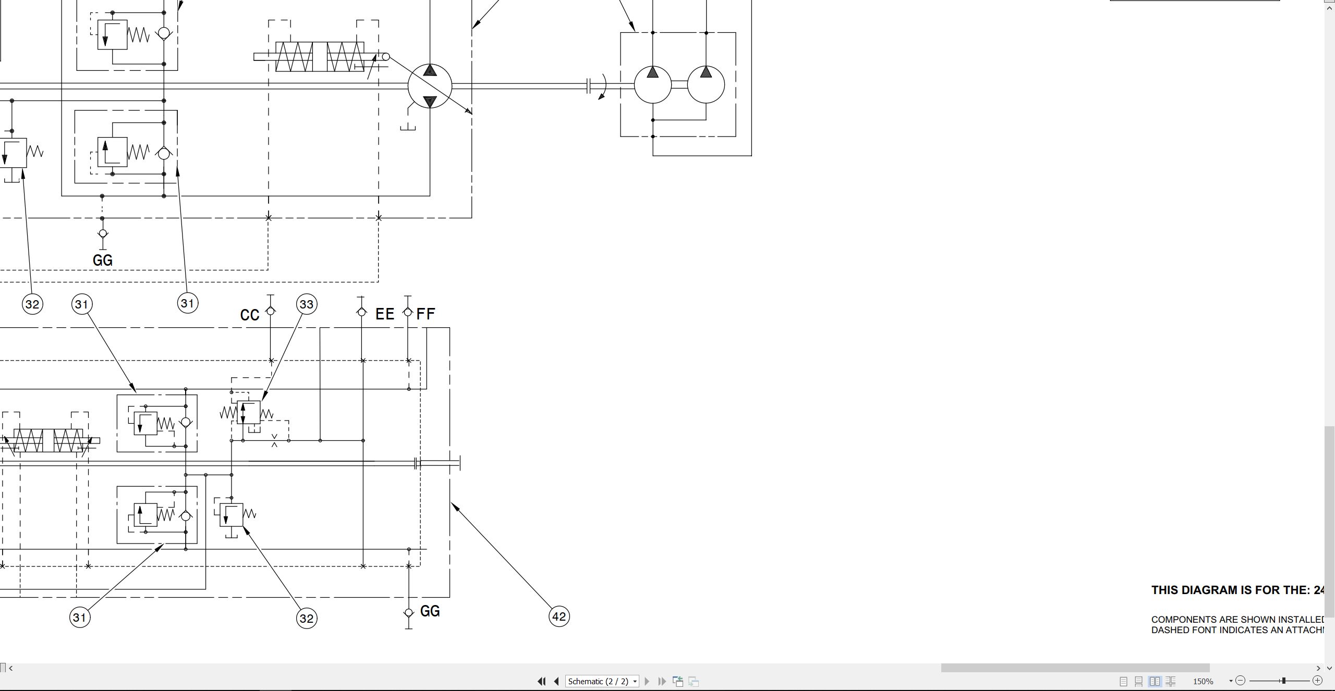Select two-page continuous facing view

tap(1170, 681)
